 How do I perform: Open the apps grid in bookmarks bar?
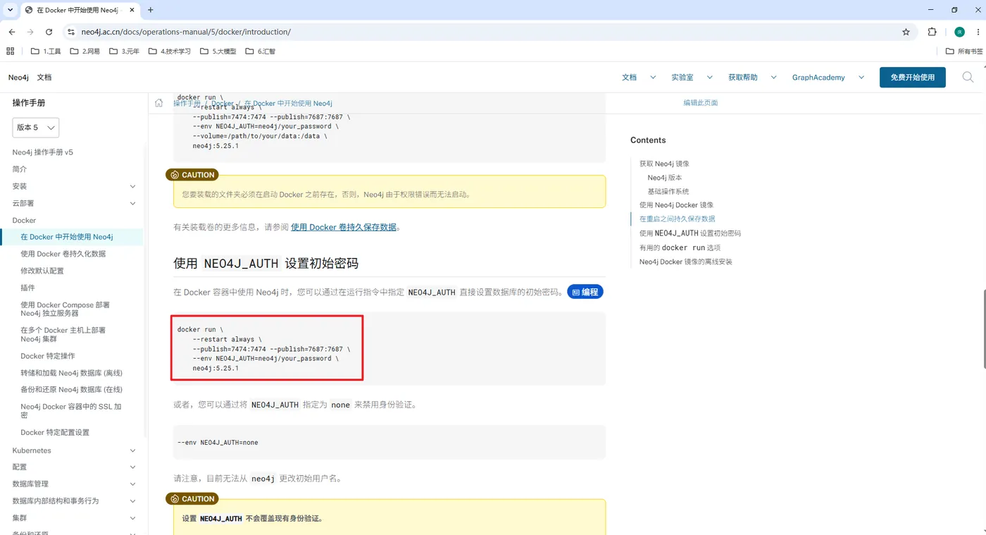click(10, 51)
